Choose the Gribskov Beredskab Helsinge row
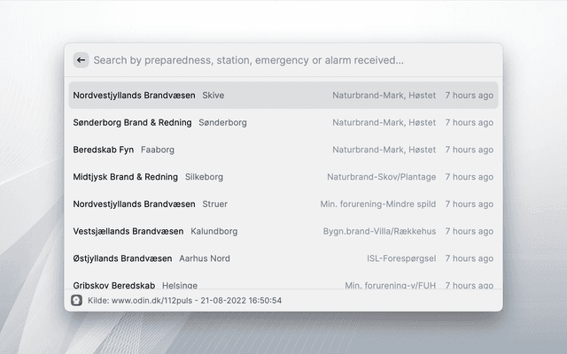This screenshot has width=567, height=354. 283,283
